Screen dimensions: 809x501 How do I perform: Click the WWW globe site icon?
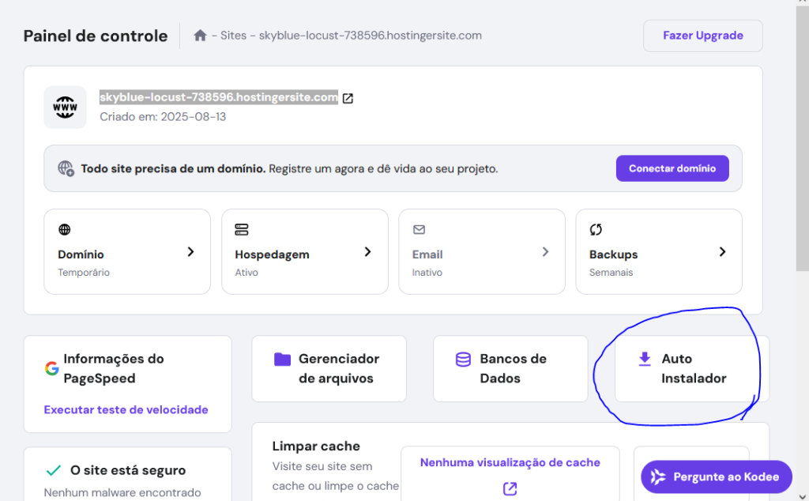pos(65,107)
